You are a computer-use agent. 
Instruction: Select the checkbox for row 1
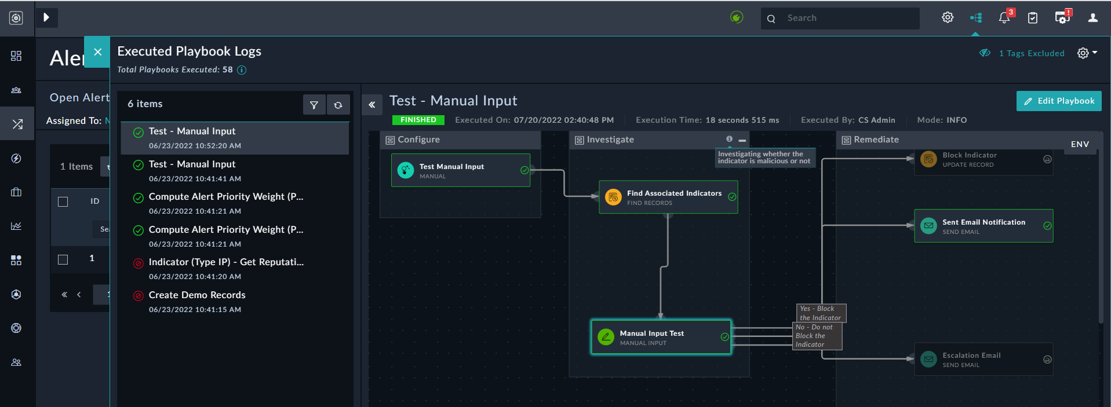coord(63,259)
